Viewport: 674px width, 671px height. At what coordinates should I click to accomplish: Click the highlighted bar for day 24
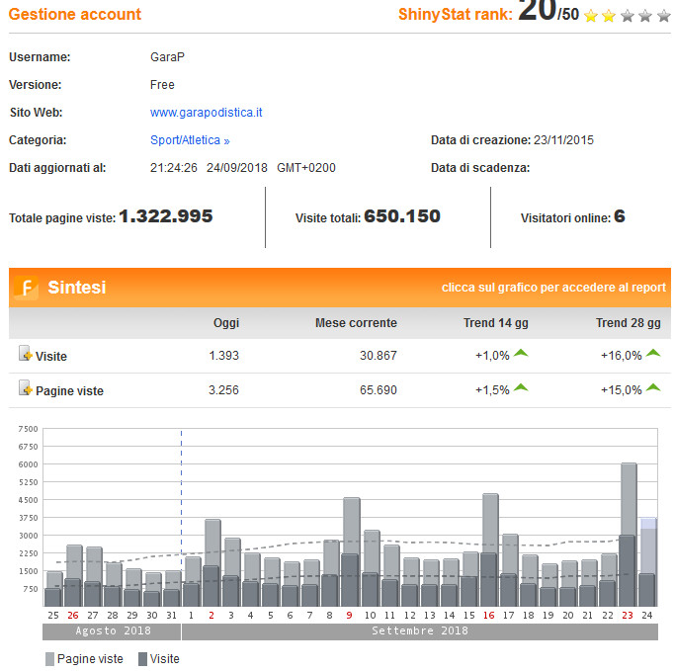647,562
